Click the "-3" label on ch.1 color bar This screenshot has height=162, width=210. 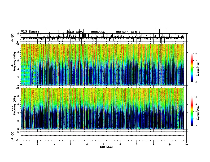pos(196,53)
